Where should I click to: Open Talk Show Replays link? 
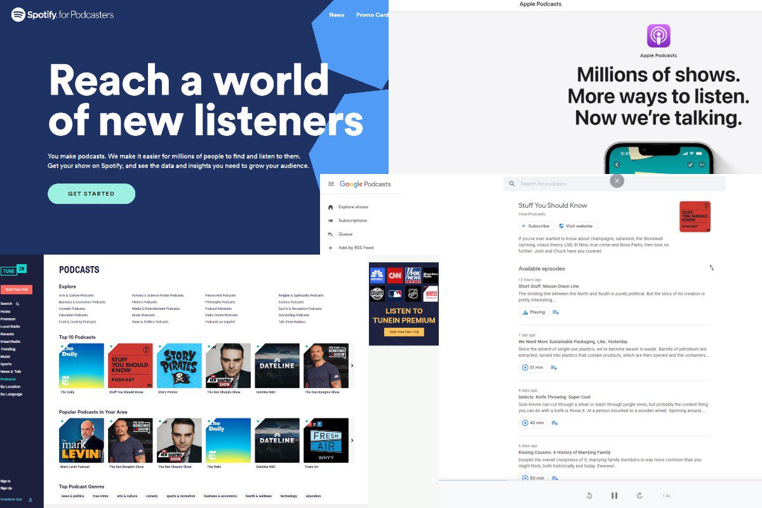291,322
